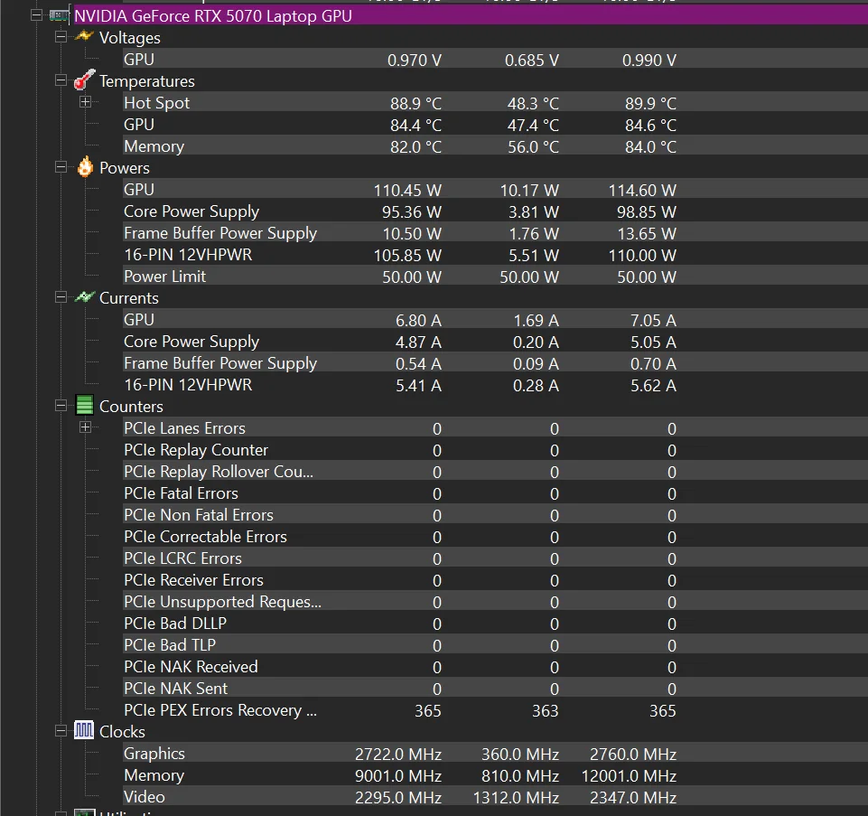The width and height of the screenshot is (868, 816).
Task: Select Frame Buffer Power Supply 0.54 A row
Action: tap(495, 363)
